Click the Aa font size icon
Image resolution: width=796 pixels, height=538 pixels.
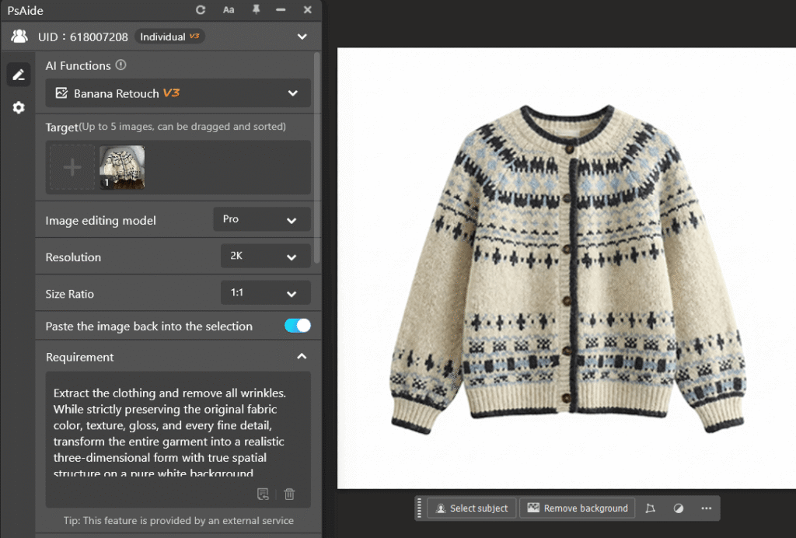pyautogui.click(x=229, y=10)
